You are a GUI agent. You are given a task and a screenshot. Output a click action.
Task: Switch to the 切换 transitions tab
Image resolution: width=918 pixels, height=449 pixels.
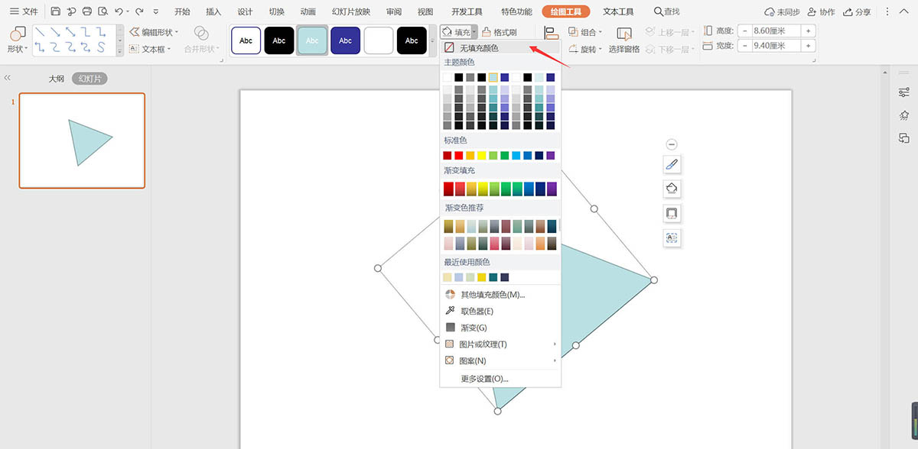277,11
